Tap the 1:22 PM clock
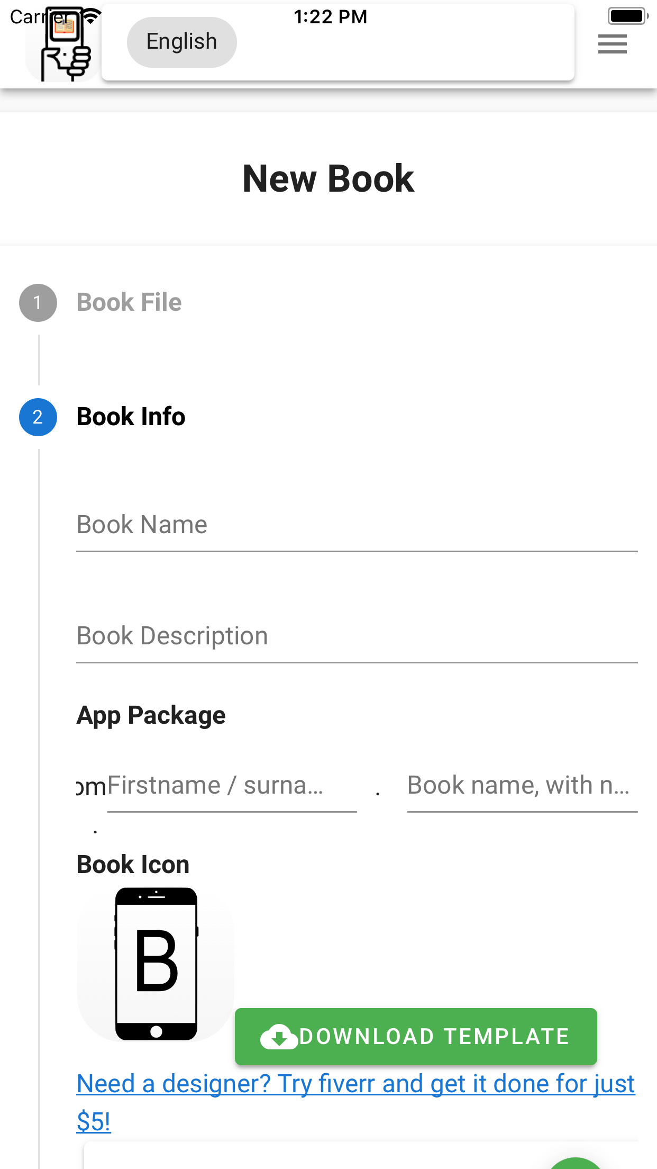Screen dimensions: 657x1169 click(330, 17)
